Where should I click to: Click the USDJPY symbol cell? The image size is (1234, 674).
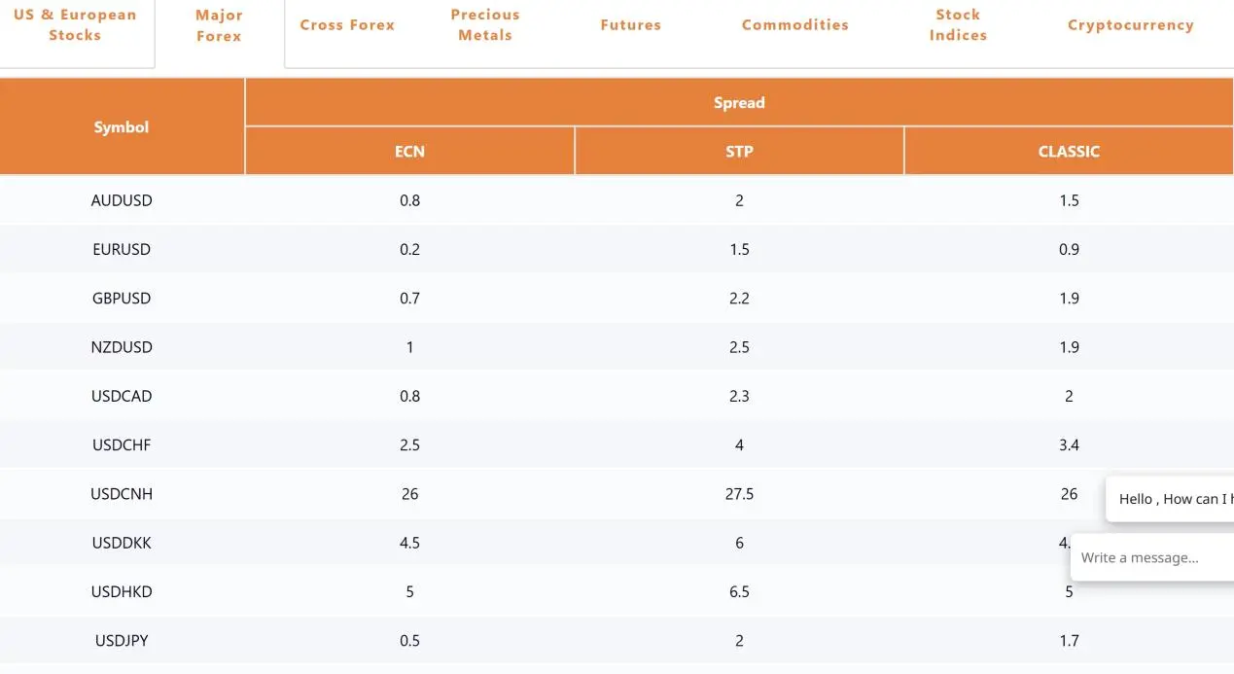[122, 641]
